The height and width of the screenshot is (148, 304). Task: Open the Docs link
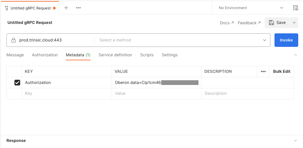point(227,23)
